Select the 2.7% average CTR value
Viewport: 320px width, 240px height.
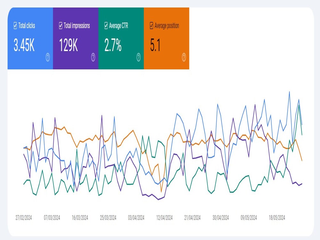click(113, 45)
